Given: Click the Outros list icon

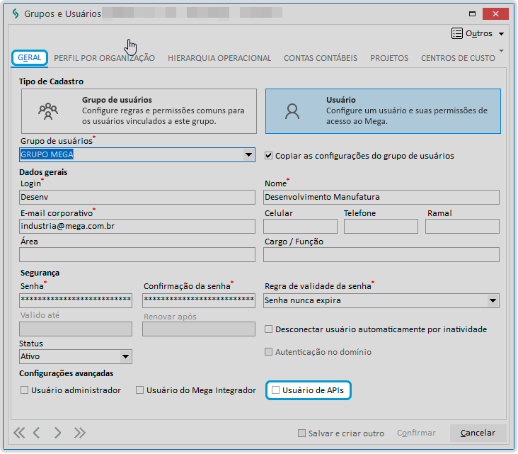Looking at the screenshot, I should pyautogui.click(x=457, y=33).
